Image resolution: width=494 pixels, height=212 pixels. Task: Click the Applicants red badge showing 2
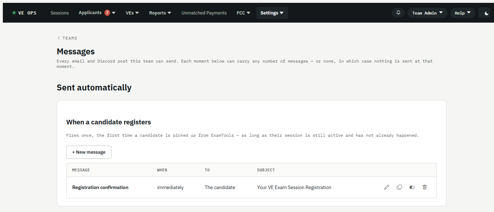pos(107,13)
